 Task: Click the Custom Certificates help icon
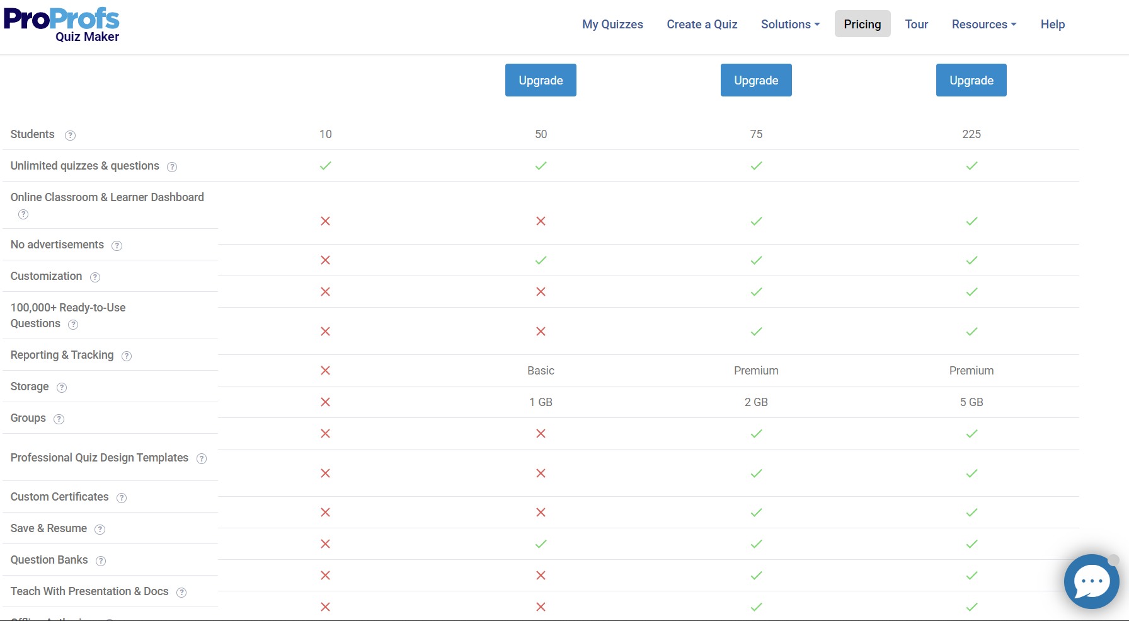[x=122, y=498]
